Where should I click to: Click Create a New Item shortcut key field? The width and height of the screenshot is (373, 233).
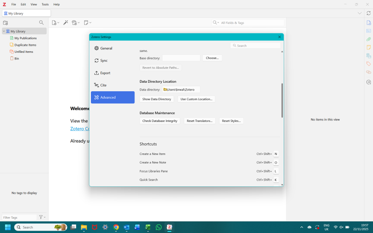click(276, 154)
